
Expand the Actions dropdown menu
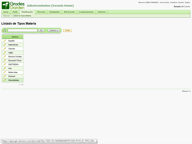(54, 30)
